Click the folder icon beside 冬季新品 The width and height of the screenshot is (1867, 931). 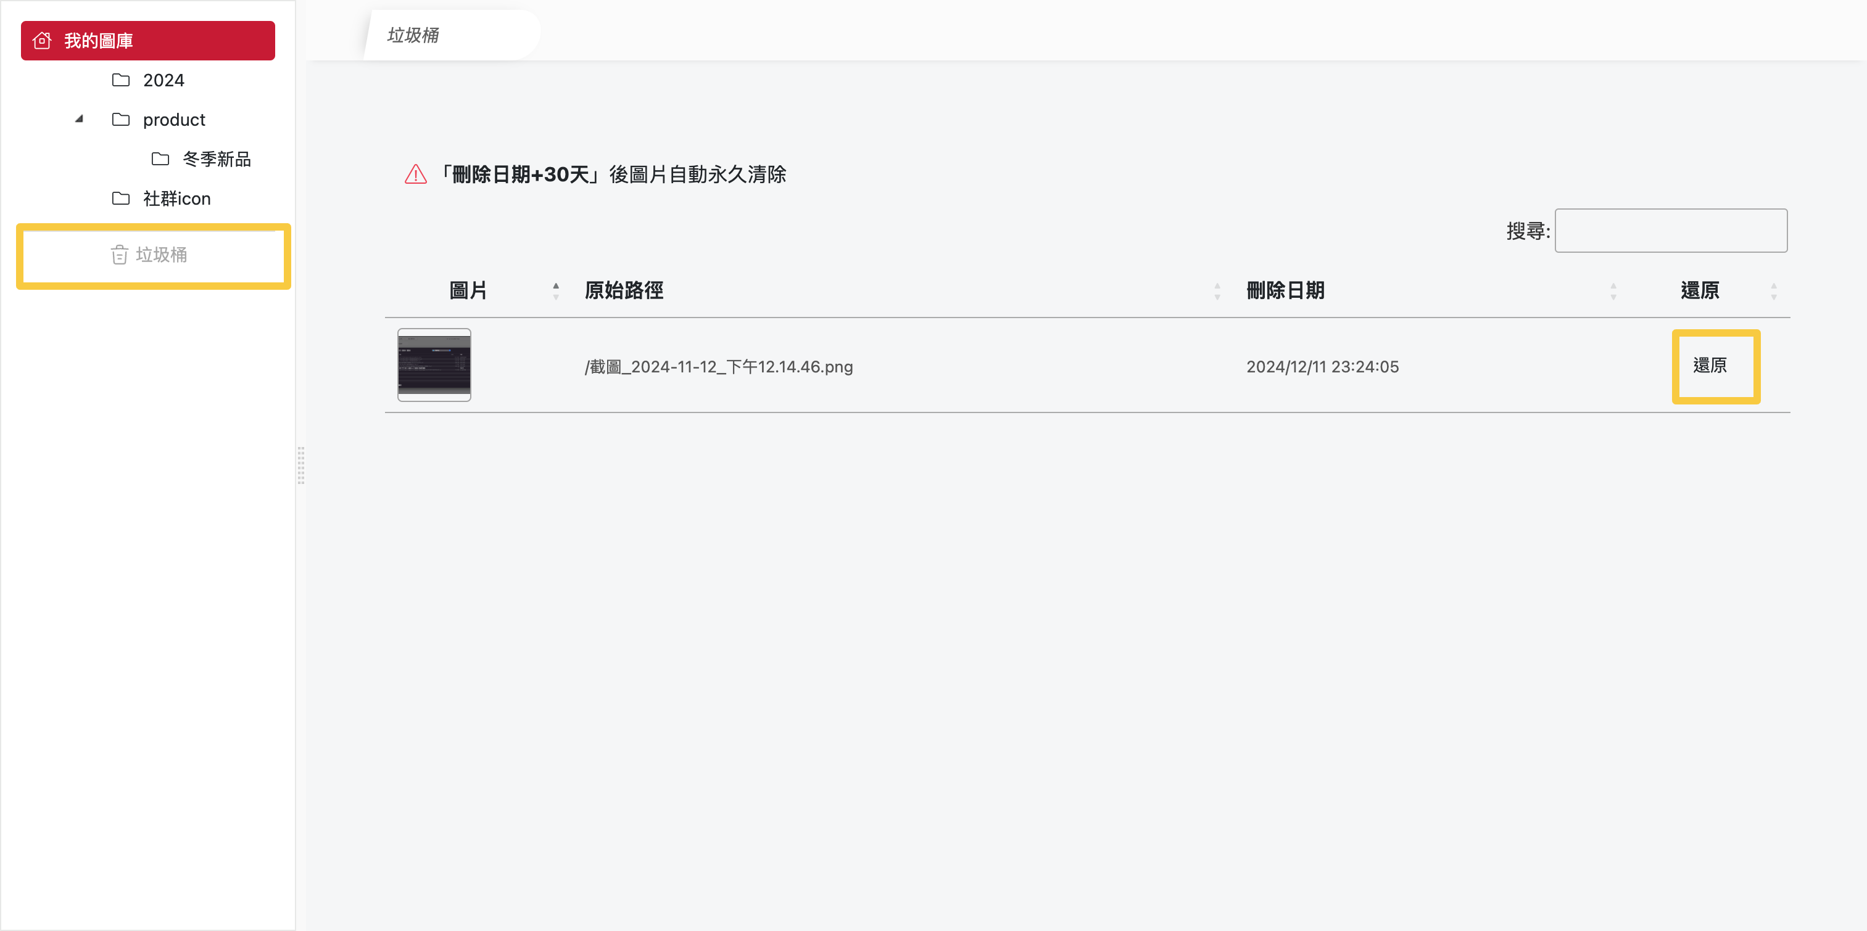coord(160,158)
